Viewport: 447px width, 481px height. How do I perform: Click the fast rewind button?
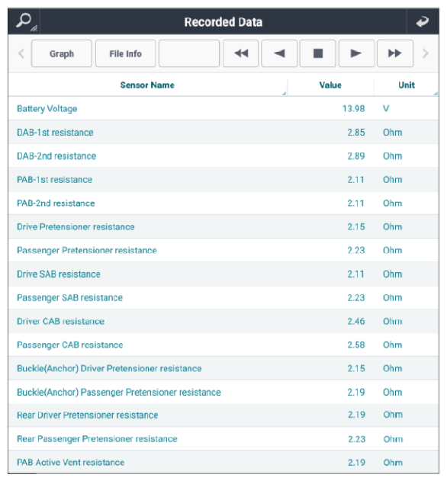[241, 53]
